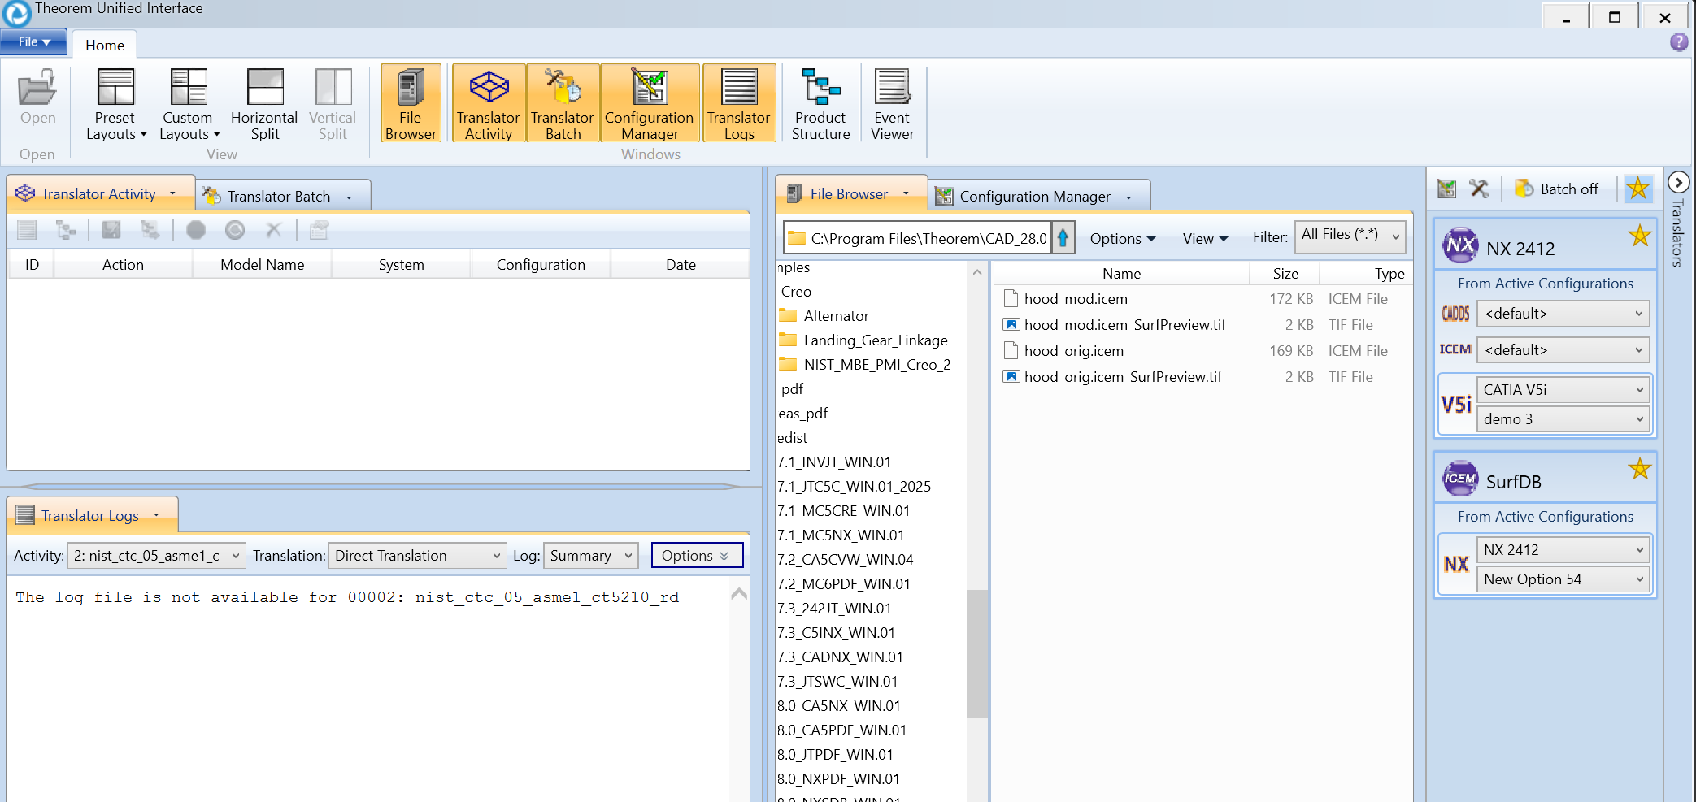Click the activity toolbar stop circle icon
The width and height of the screenshot is (1696, 802).
196,230
